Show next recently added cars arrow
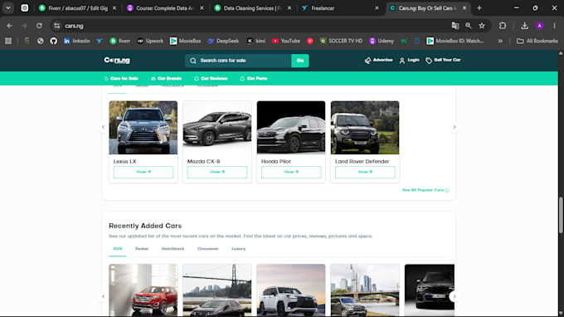This screenshot has height=317, width=564. (x=455, y=296)
